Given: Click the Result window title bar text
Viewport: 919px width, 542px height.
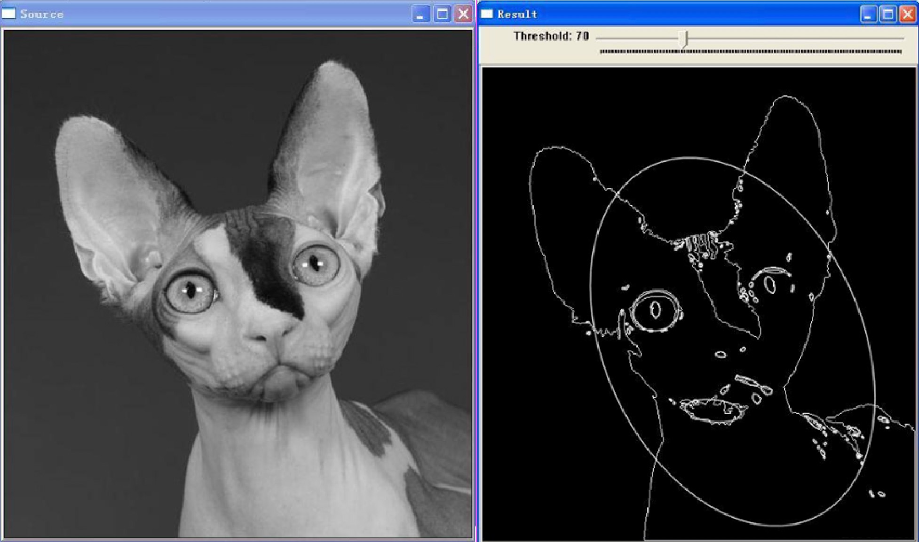Looking at the screenshot, I should (x=517, y=14).
